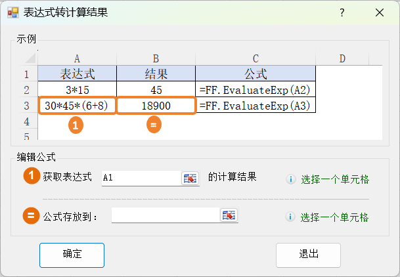Click the orange 1 badge beside 获取表达式
The width and height of the screenshot is (400, 277).
[x=31, y=177]
